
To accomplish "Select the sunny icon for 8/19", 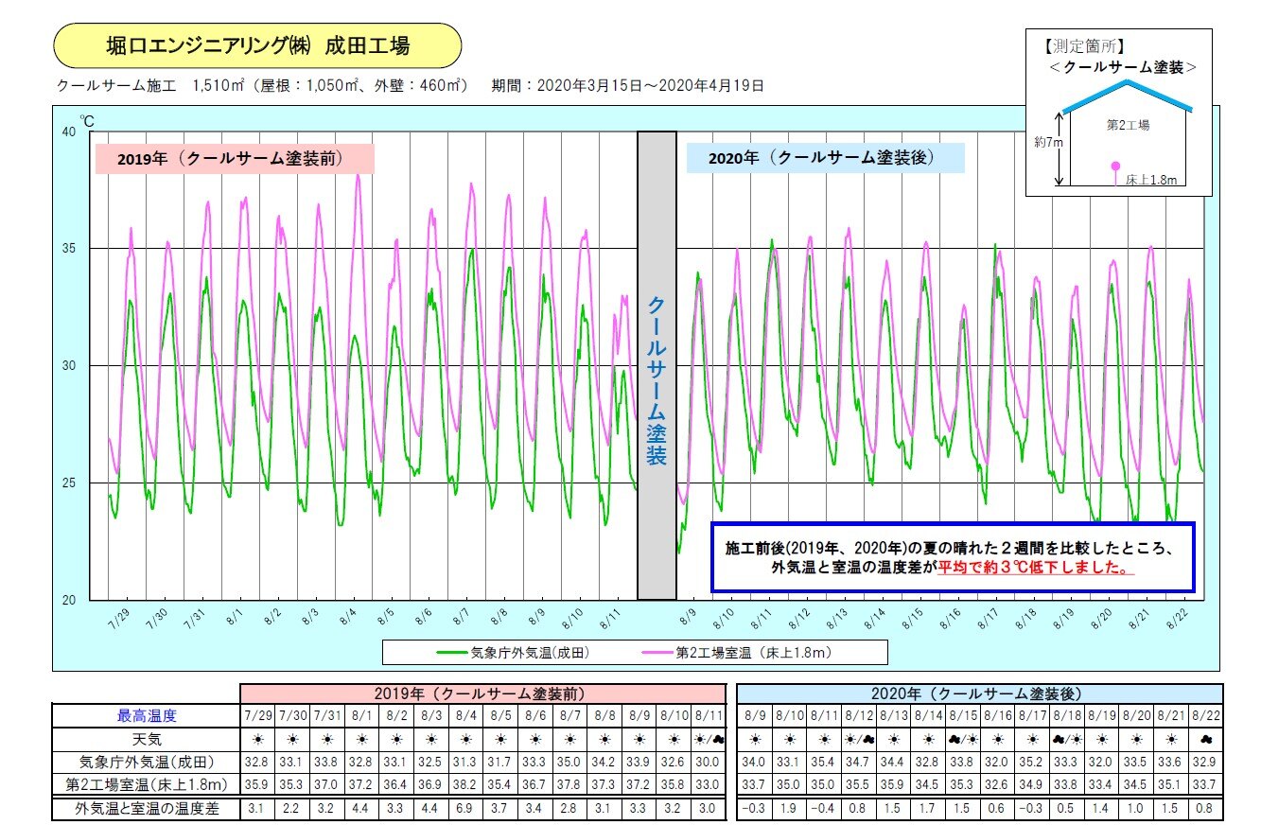I will (1102, 739).
